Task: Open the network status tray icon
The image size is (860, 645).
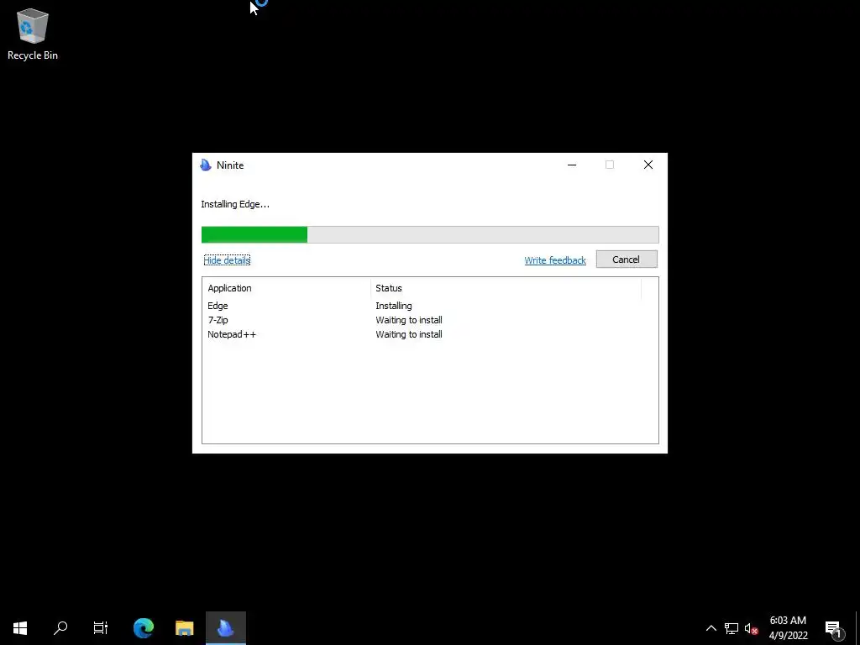Action: (x=732, y=628)
